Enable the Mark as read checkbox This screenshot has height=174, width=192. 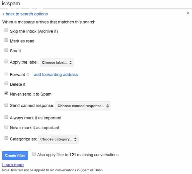point(6,40)
